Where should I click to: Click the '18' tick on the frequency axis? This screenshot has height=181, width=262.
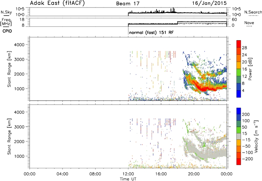[x=22, y=20]
